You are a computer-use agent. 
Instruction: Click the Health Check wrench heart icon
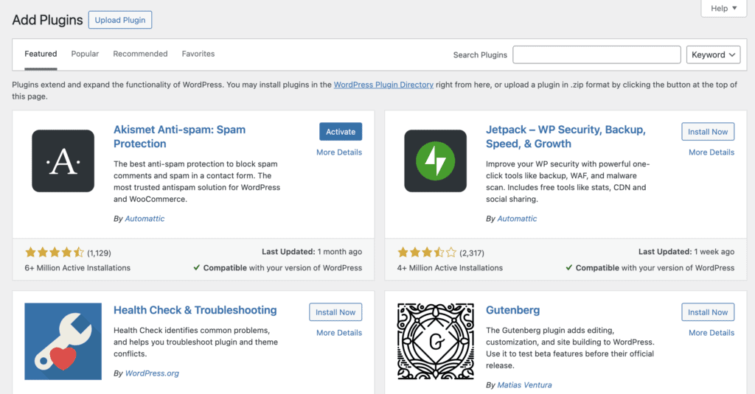pyautogui.click(x=63, y=341)
